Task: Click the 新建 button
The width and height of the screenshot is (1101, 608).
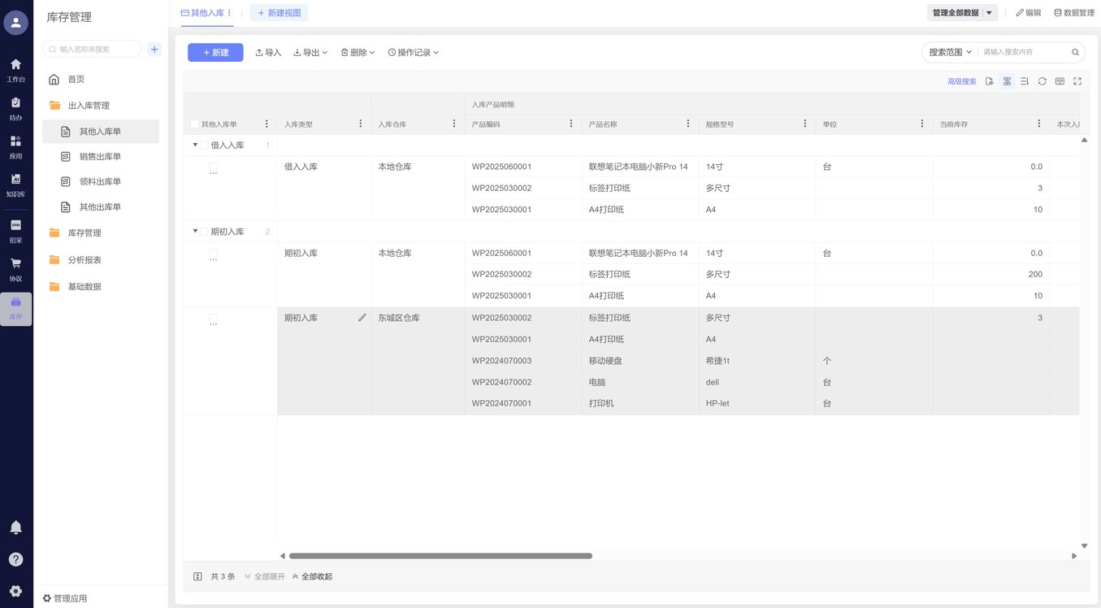Action: pyautogui.click(x=215, y=52)
